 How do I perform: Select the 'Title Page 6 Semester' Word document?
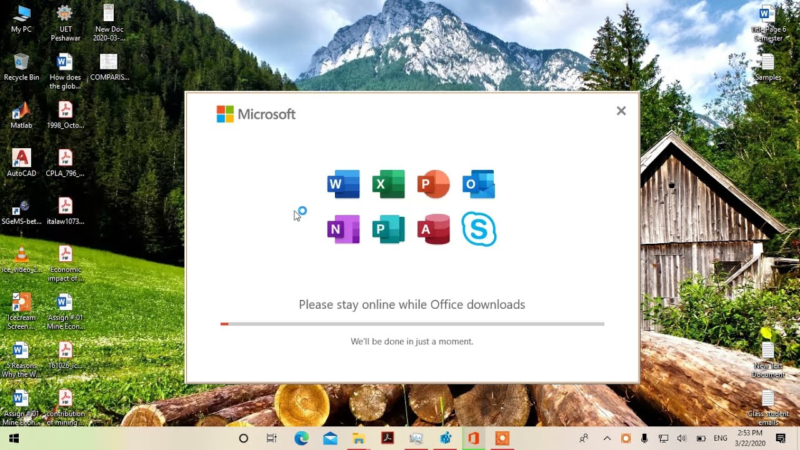coord(767,24)
